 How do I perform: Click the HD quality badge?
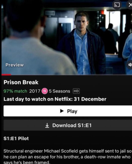tap(76, 91)
